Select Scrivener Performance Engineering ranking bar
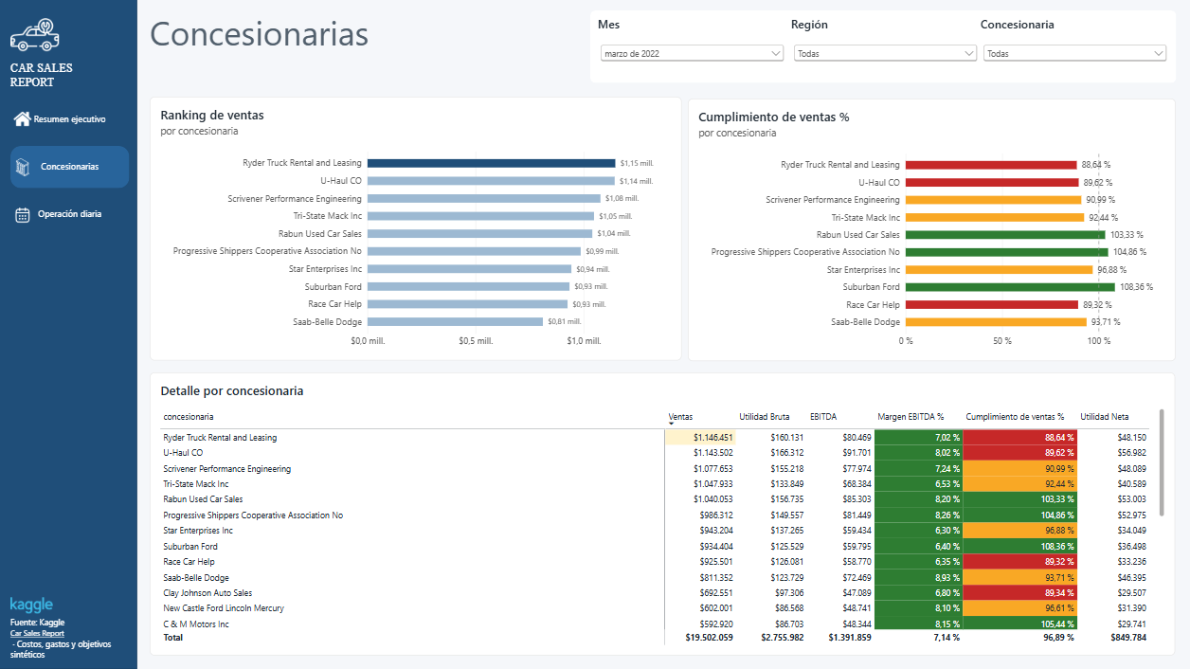 [484, 198]
